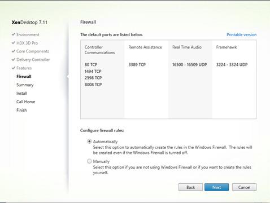This screenshot has width=270, height=203.
Task: Cancel the XenDesktop installation
Action: tap(244, 187)
